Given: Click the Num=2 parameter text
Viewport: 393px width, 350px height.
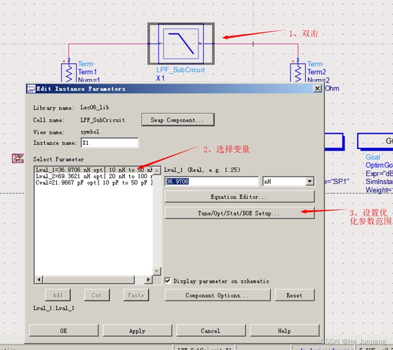Looking at the screenshot, I should click(x=318, y=80).
